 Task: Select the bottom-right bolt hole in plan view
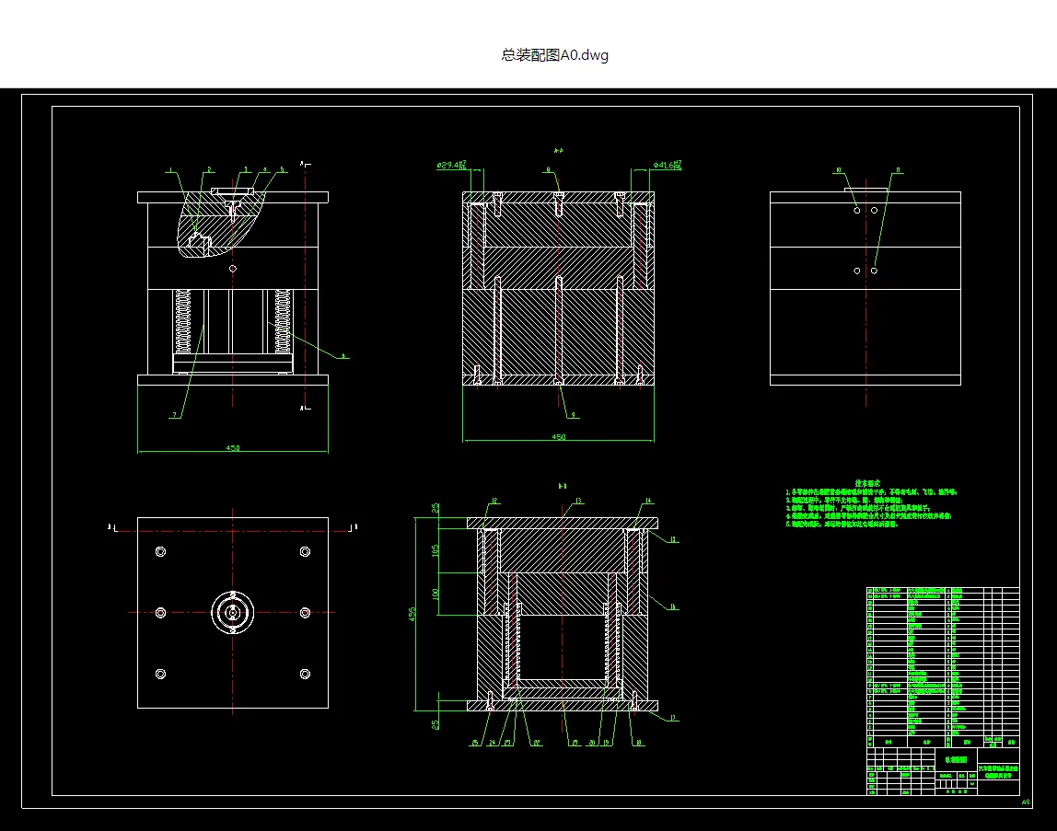tap(305, 674)
